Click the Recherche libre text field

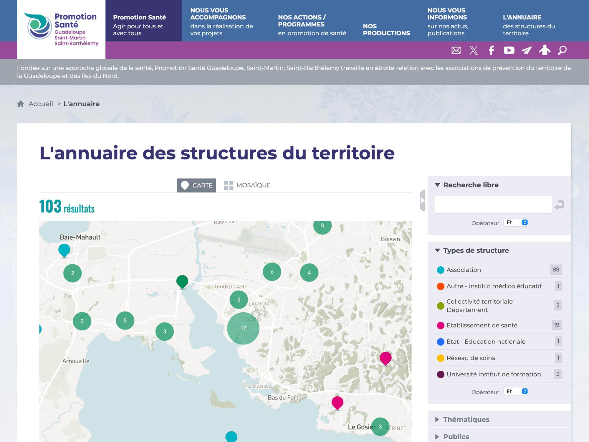pos(493,204)
